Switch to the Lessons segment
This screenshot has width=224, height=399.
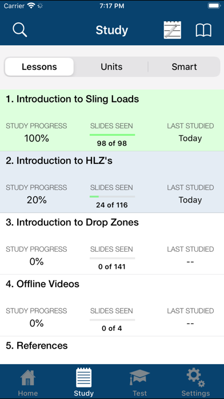tap(39, 66)
